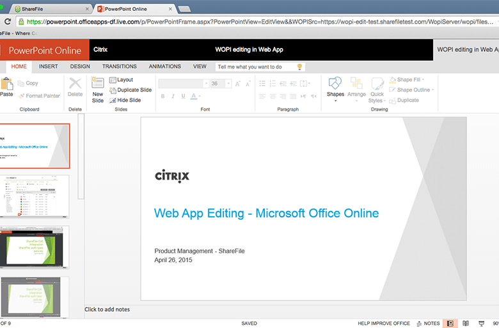
Task: Click the PowerPoint Online logo link
Action: click(45, 51)
